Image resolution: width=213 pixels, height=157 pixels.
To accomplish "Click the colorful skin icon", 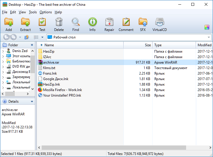I will click(x=207, y=27).
